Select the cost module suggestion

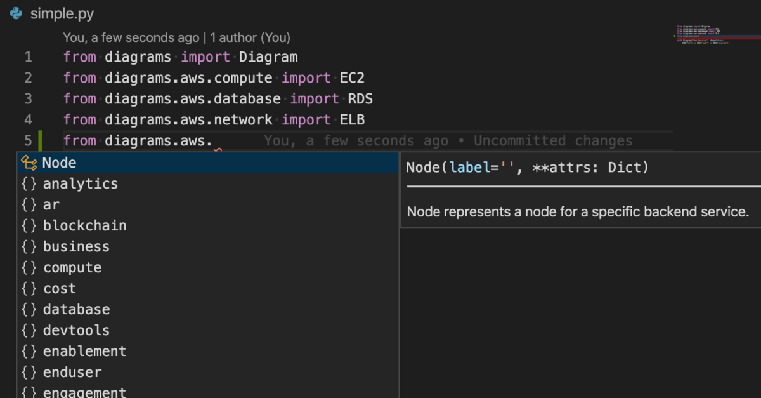[60, 288]
